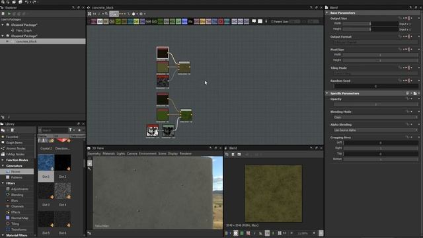The image size is (423, 238).
Task: Collapse the first Unsaved Package tree node
Action: coord(3,25)
